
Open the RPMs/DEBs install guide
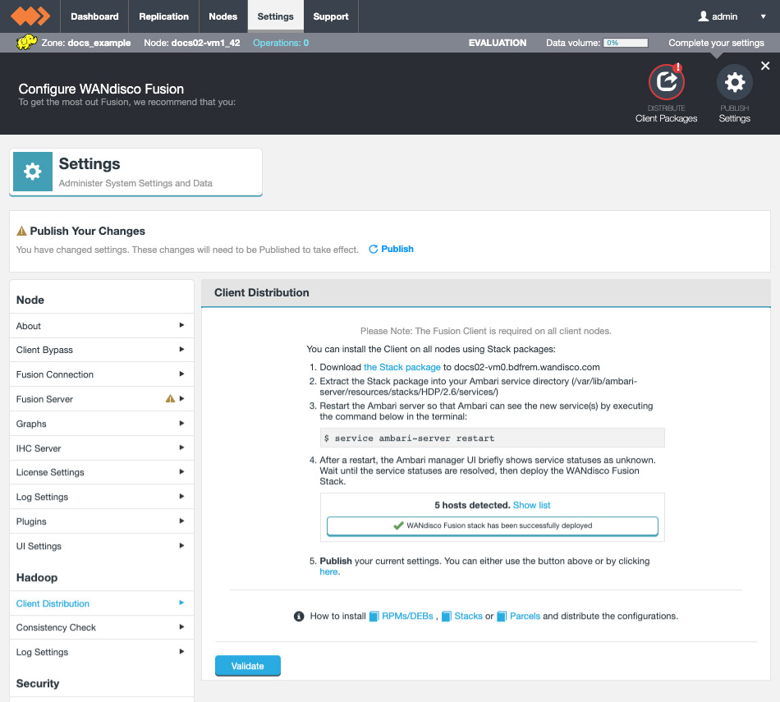click(407, 616)
